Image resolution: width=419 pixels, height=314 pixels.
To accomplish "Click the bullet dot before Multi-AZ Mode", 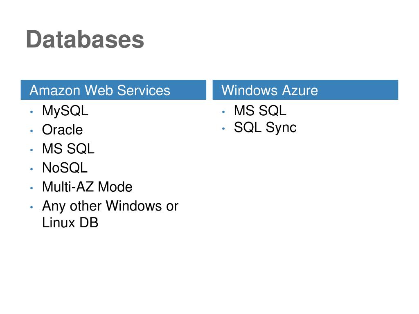I will click(32, 188).
